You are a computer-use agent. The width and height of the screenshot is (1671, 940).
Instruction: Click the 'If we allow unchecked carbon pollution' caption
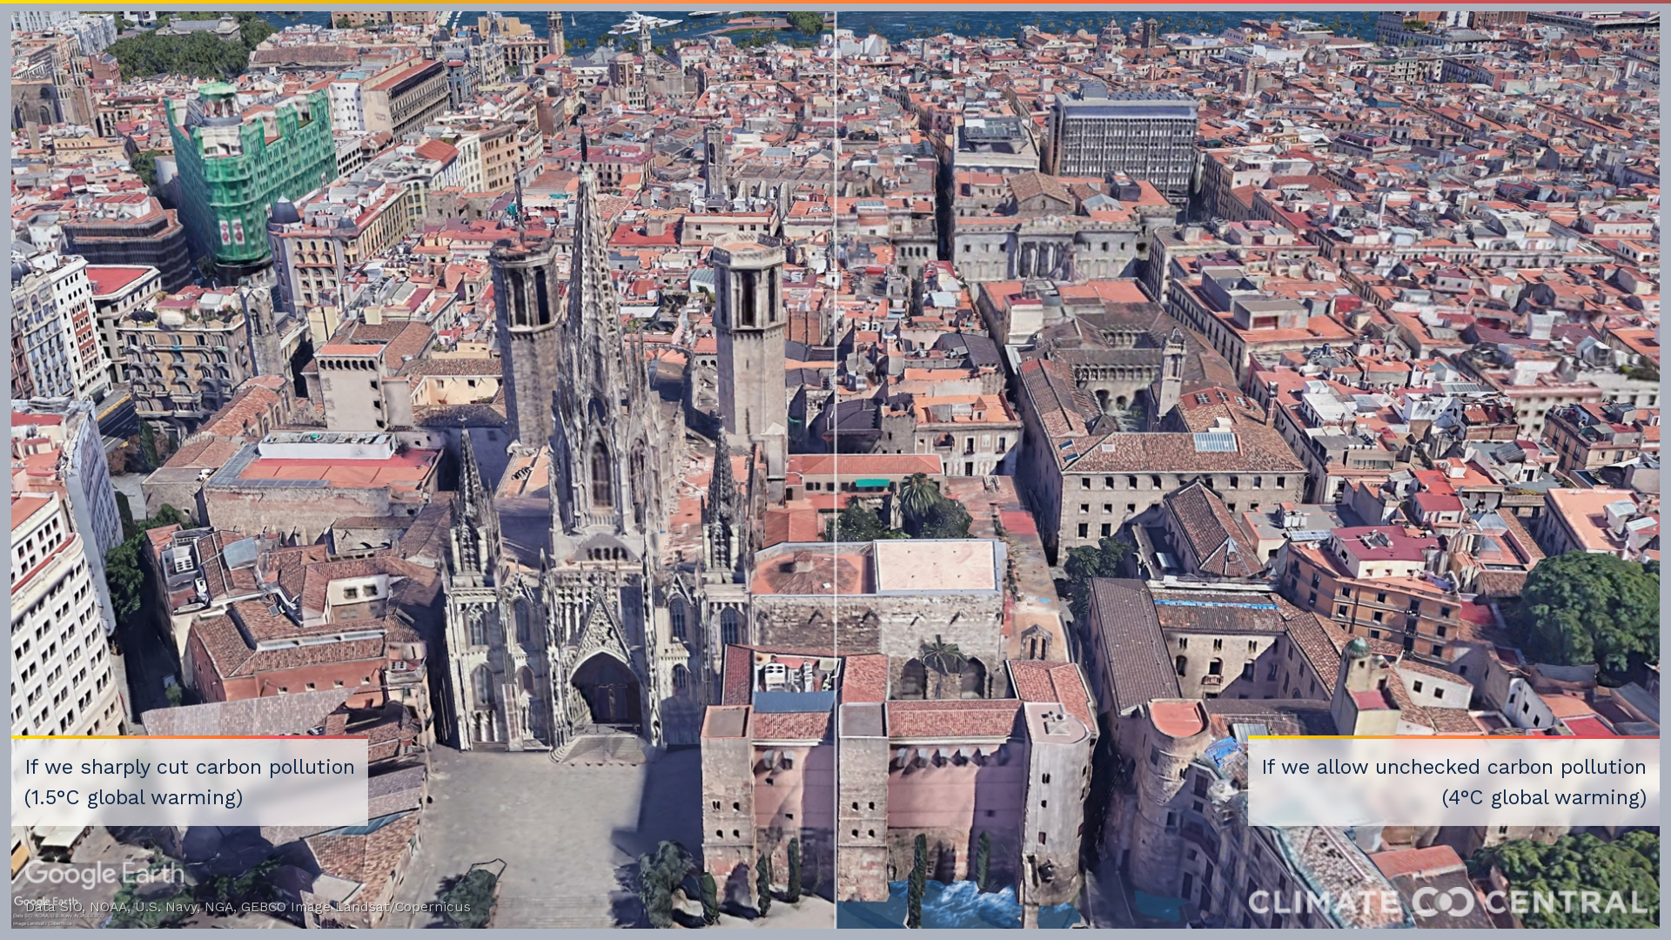coord(1453,767)
